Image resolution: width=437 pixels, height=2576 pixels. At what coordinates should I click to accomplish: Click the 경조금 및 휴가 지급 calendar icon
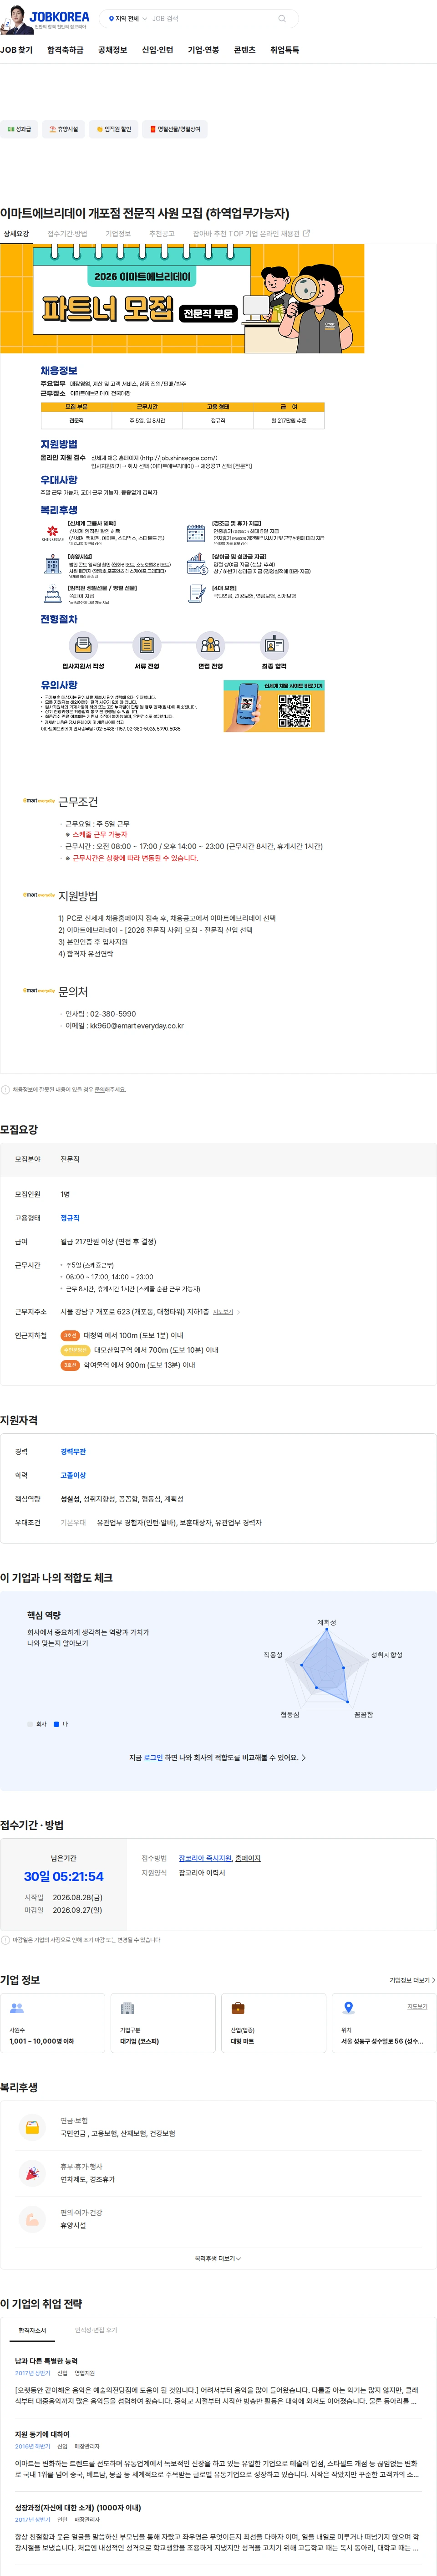click(x=196, y=533)
